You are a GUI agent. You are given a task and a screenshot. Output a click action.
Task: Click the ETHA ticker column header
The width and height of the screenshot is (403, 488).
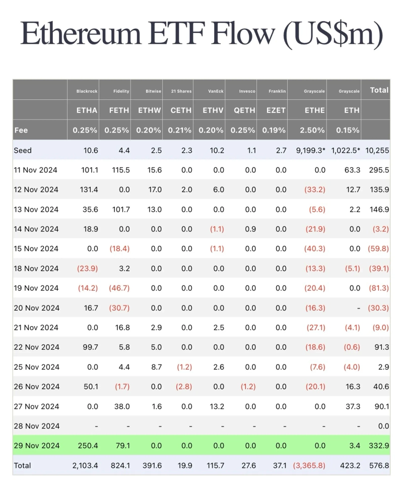pos(87,110)
